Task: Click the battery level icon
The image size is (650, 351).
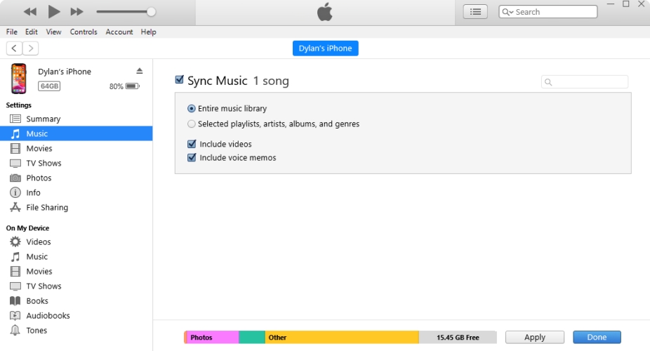Action: click(x=133, y=86)
